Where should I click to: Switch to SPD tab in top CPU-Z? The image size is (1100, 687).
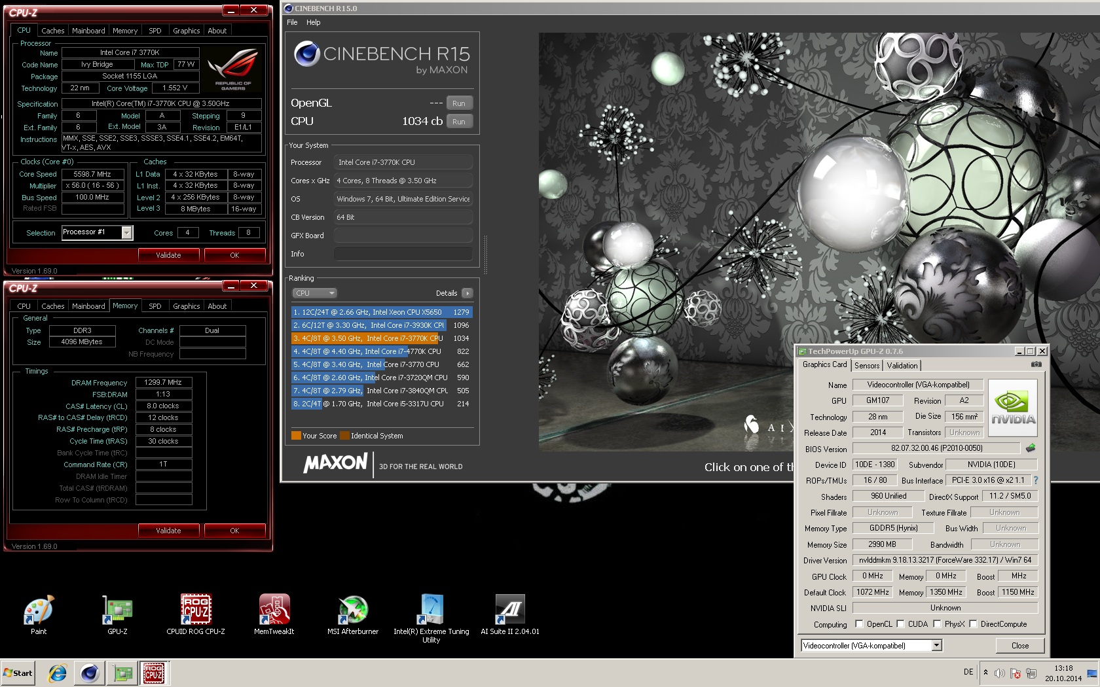pyautogui.click(x=155, y=31)
